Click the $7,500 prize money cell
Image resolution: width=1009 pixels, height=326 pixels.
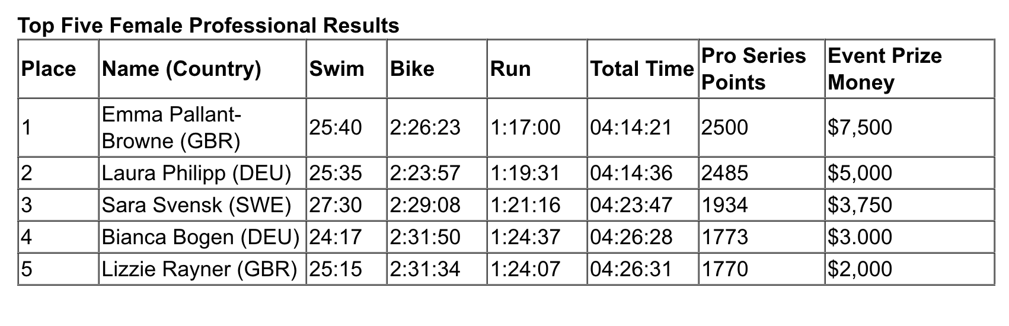click(909, 127)
